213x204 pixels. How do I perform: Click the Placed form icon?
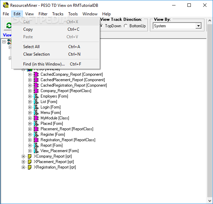[x=36, y=123]
